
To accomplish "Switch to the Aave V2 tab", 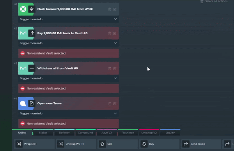I will click(106, 133).
